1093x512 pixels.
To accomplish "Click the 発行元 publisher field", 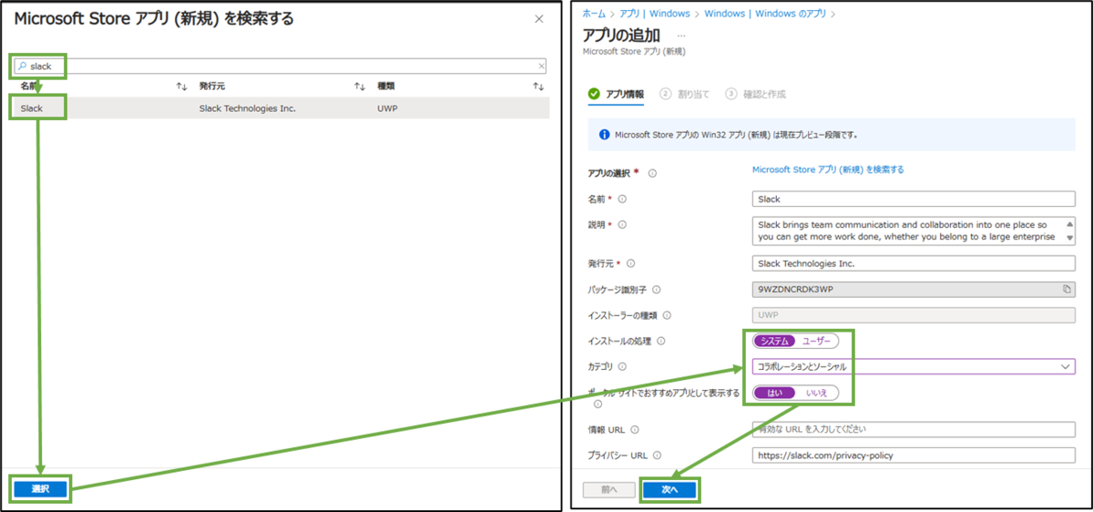I will (x=914, y=263).
